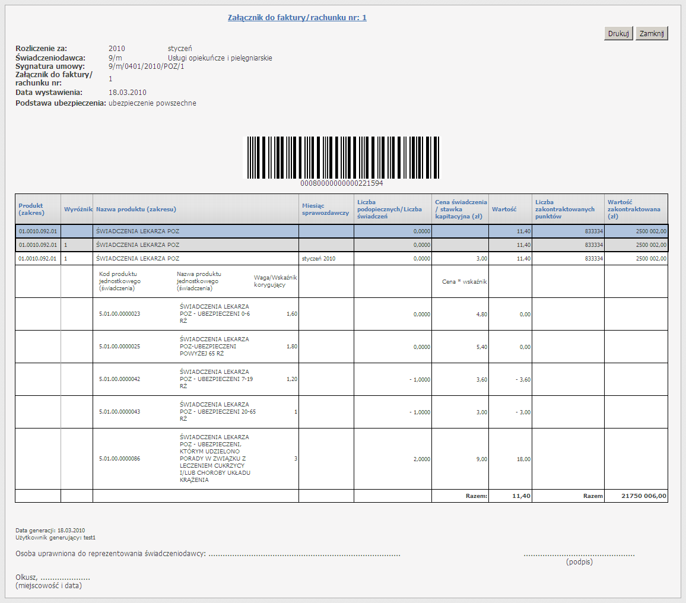Image resolution: width=686 pixels, height=603 pixels.
Task: Click the Liczba zakontraktowanych punktów header
Action: tap(564, 209)
